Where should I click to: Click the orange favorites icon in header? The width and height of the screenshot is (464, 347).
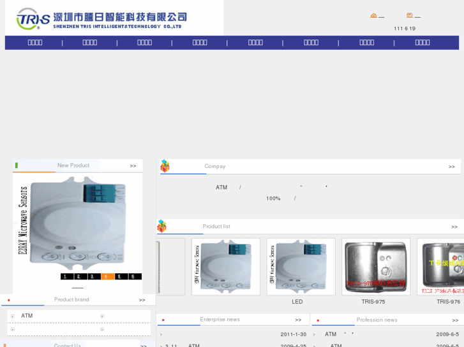pyautogui.click(x=410, y=15)
